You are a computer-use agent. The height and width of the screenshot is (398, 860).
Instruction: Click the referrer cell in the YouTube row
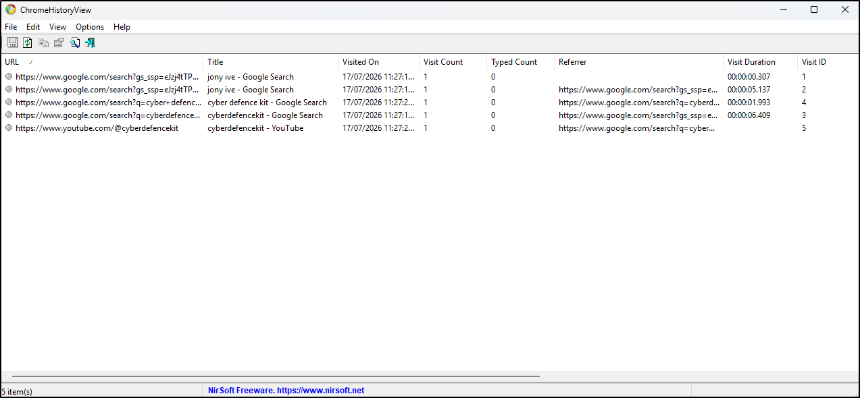point(637,128)
